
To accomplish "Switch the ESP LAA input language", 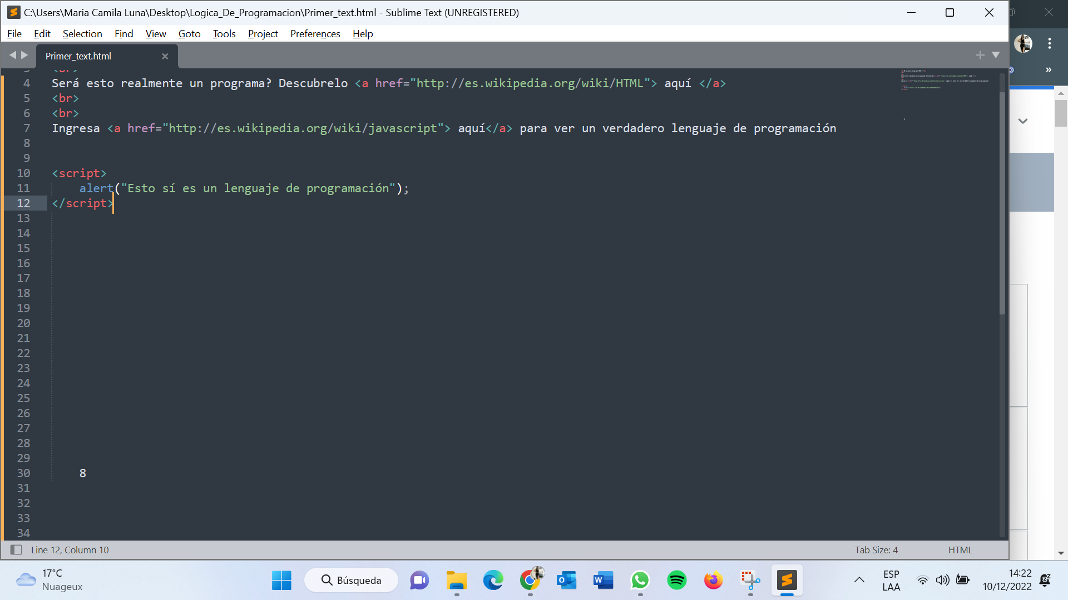I will [891, 581].
